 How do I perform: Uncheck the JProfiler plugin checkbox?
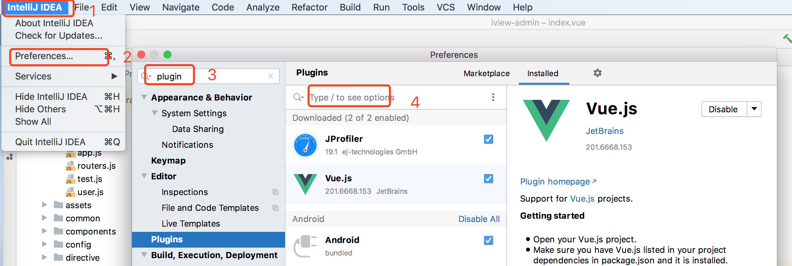488,139
